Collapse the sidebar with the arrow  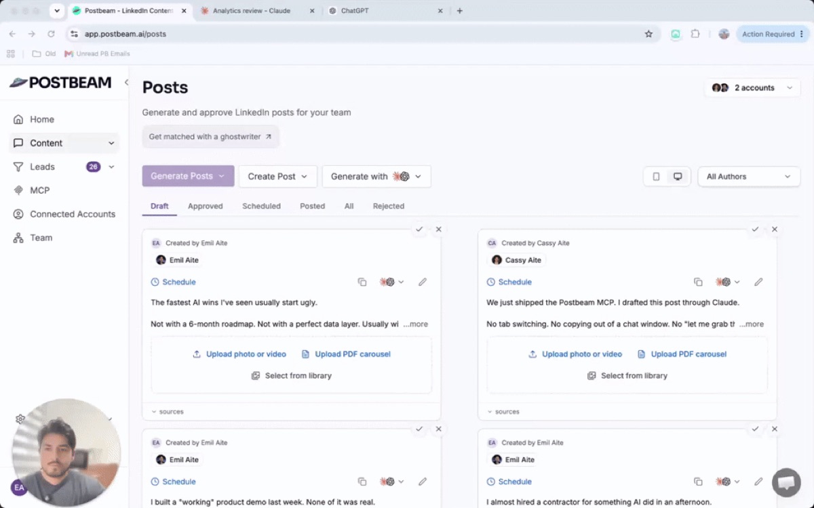(126, 82)
